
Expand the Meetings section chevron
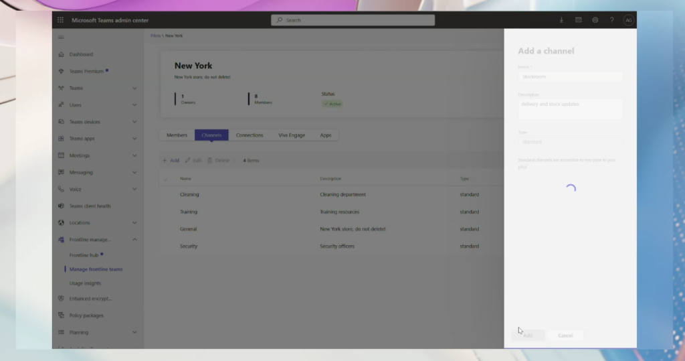tap(134, 155)
